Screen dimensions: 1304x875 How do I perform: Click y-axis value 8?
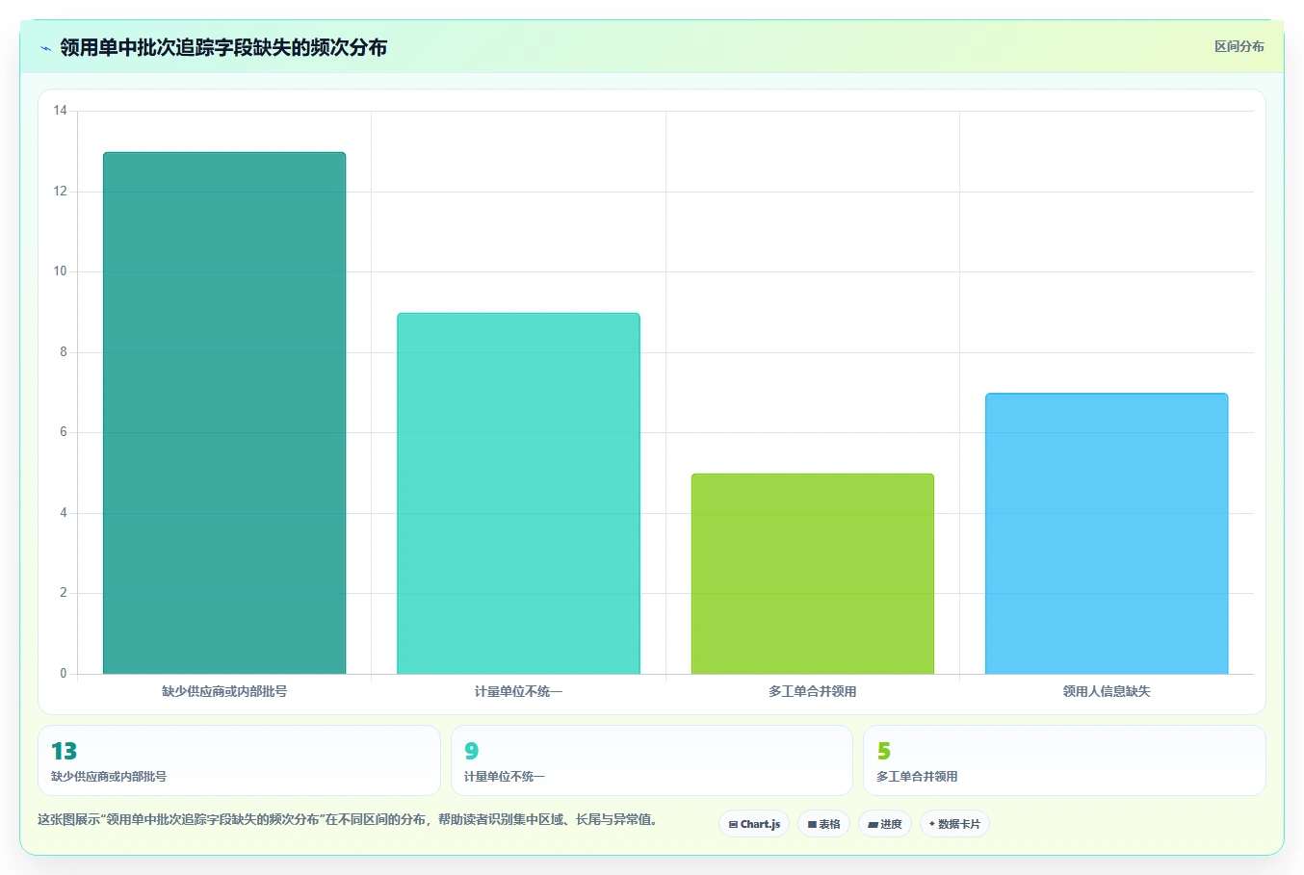(64, 352)
